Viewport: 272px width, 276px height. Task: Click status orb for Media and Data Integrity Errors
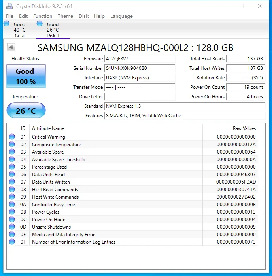click(x=12, y=235)
